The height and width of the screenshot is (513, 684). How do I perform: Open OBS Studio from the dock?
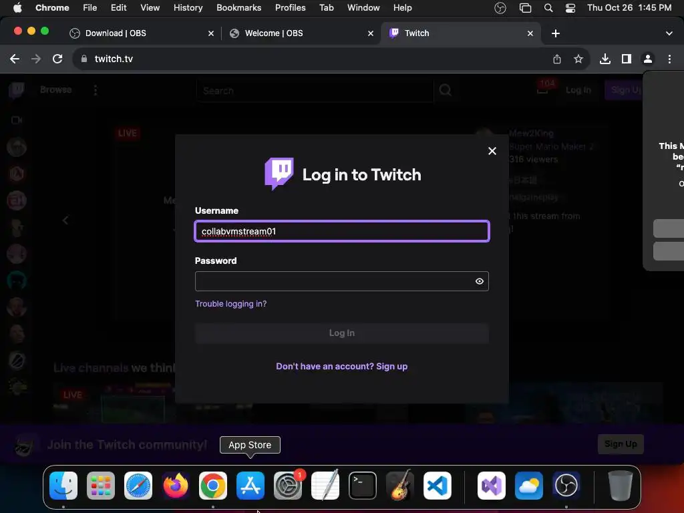coord(566,485)
